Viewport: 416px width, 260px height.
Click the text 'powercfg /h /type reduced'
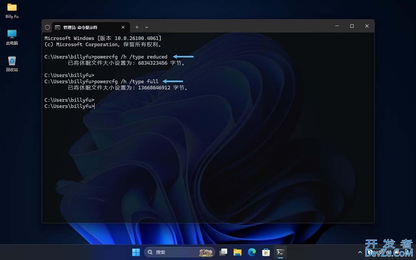click(131, 57)
